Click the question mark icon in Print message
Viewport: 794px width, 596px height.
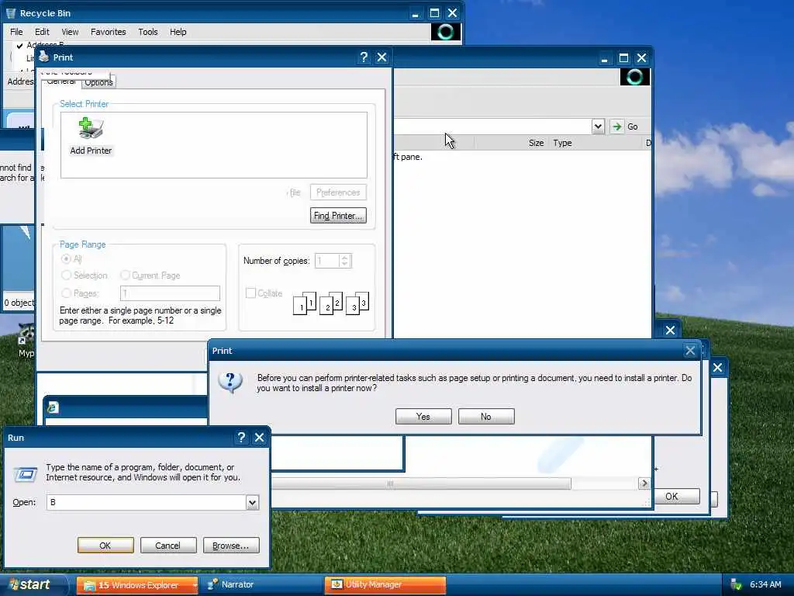tap(230, 382)
